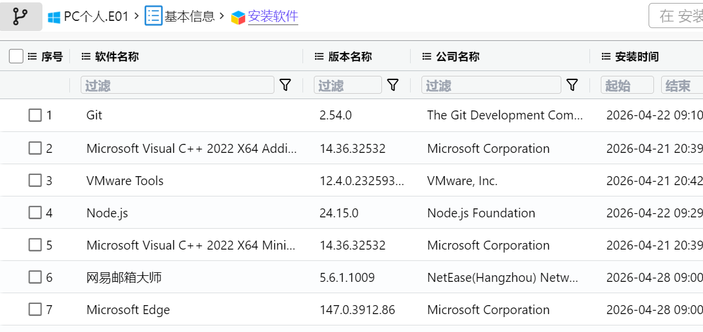The height and width of the screenshot is (332, 703).
Task: Click the filter funnel for 公司名称 column
Action: click(x=572, y=85)
